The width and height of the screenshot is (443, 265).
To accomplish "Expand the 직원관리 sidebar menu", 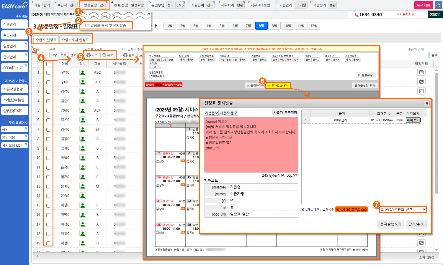I will coord(14,24).
